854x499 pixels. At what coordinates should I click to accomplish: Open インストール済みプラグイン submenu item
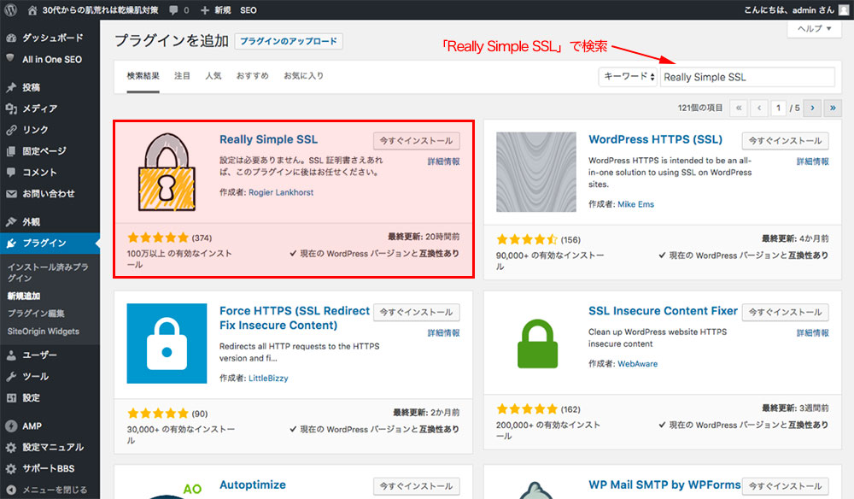point(48,273)
